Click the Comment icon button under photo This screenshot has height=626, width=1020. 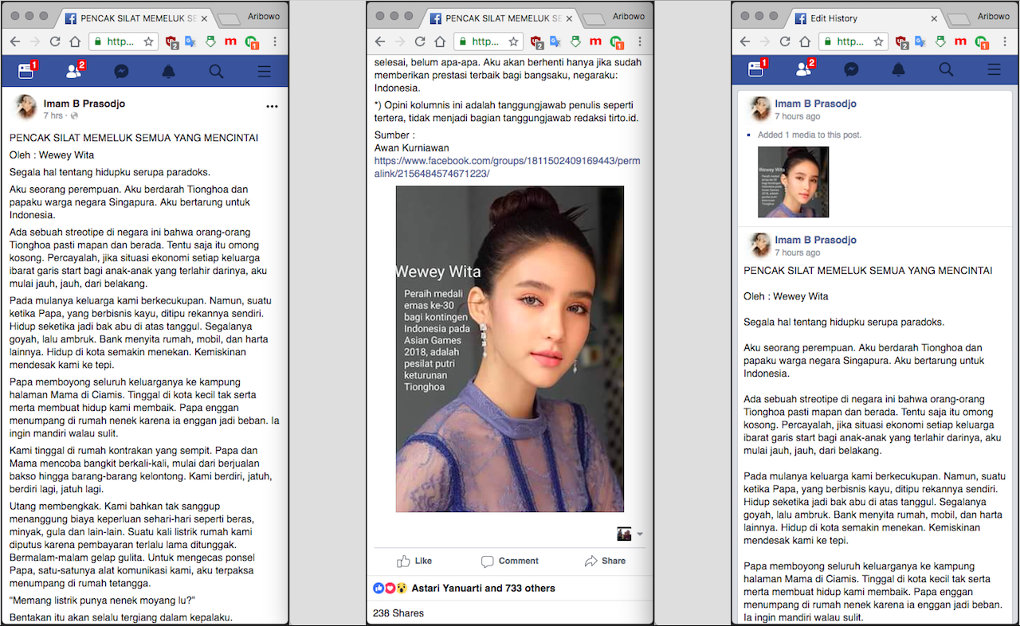pyautogui.click(x=510, y=561)
